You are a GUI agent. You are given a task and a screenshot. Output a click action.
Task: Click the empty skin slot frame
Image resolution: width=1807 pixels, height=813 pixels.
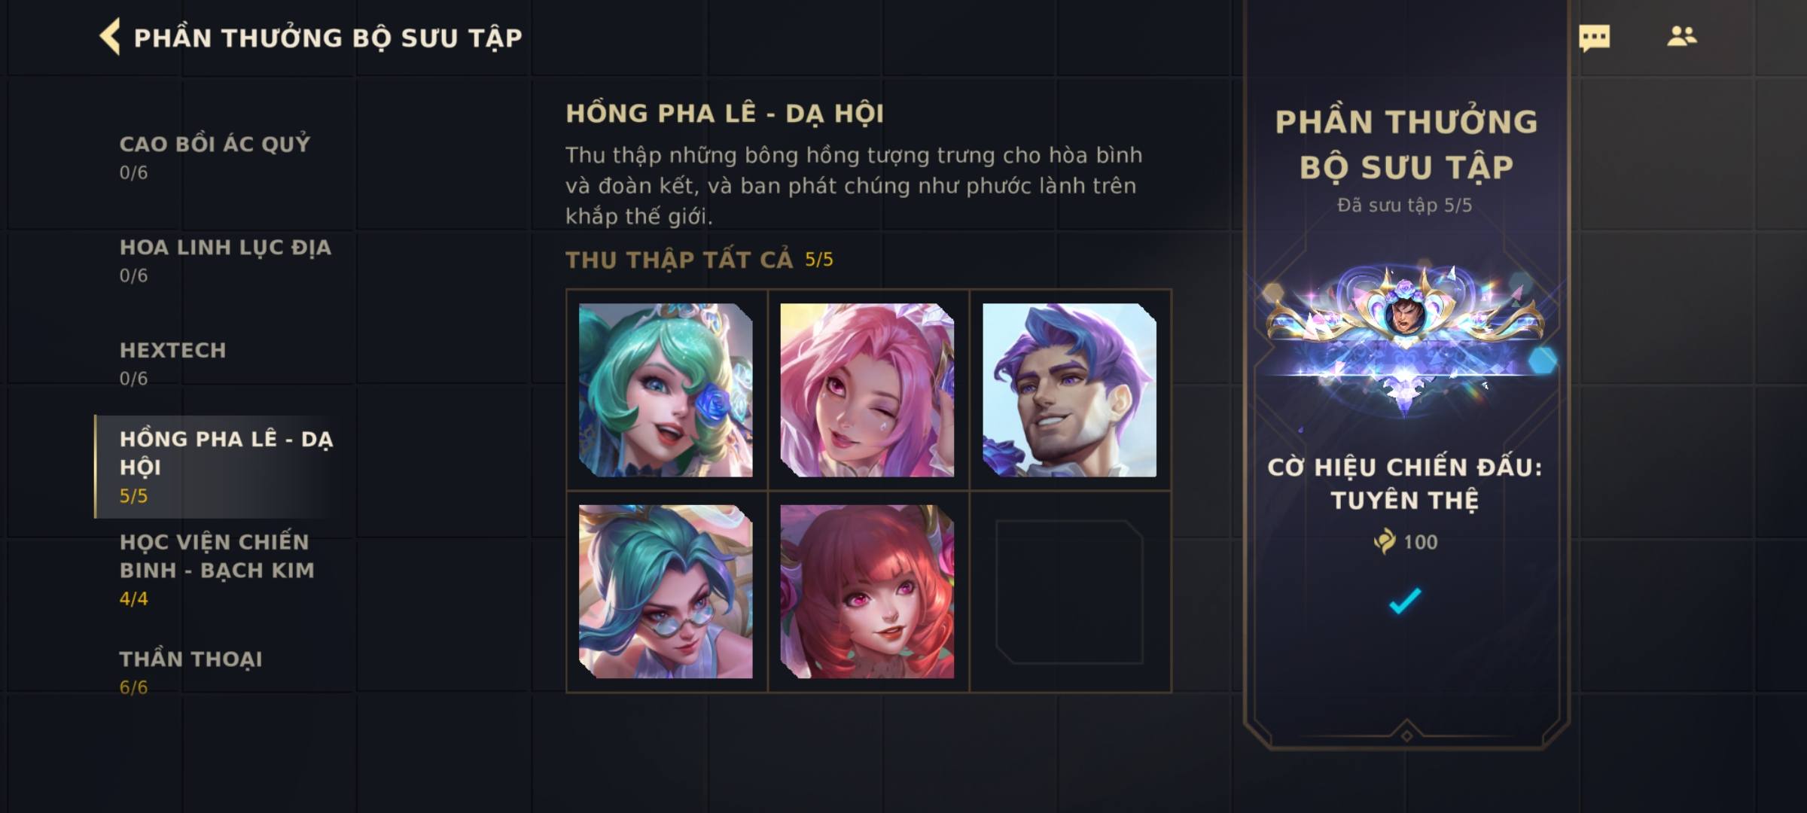(x=1069, y=592)
